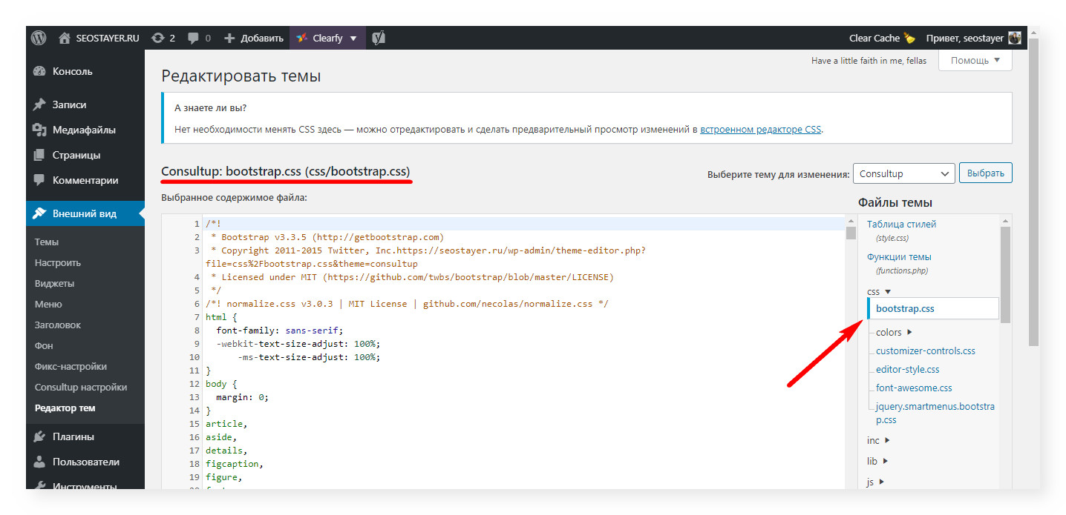
Task: Open Меню submenu item
Action: click(48, 304)
